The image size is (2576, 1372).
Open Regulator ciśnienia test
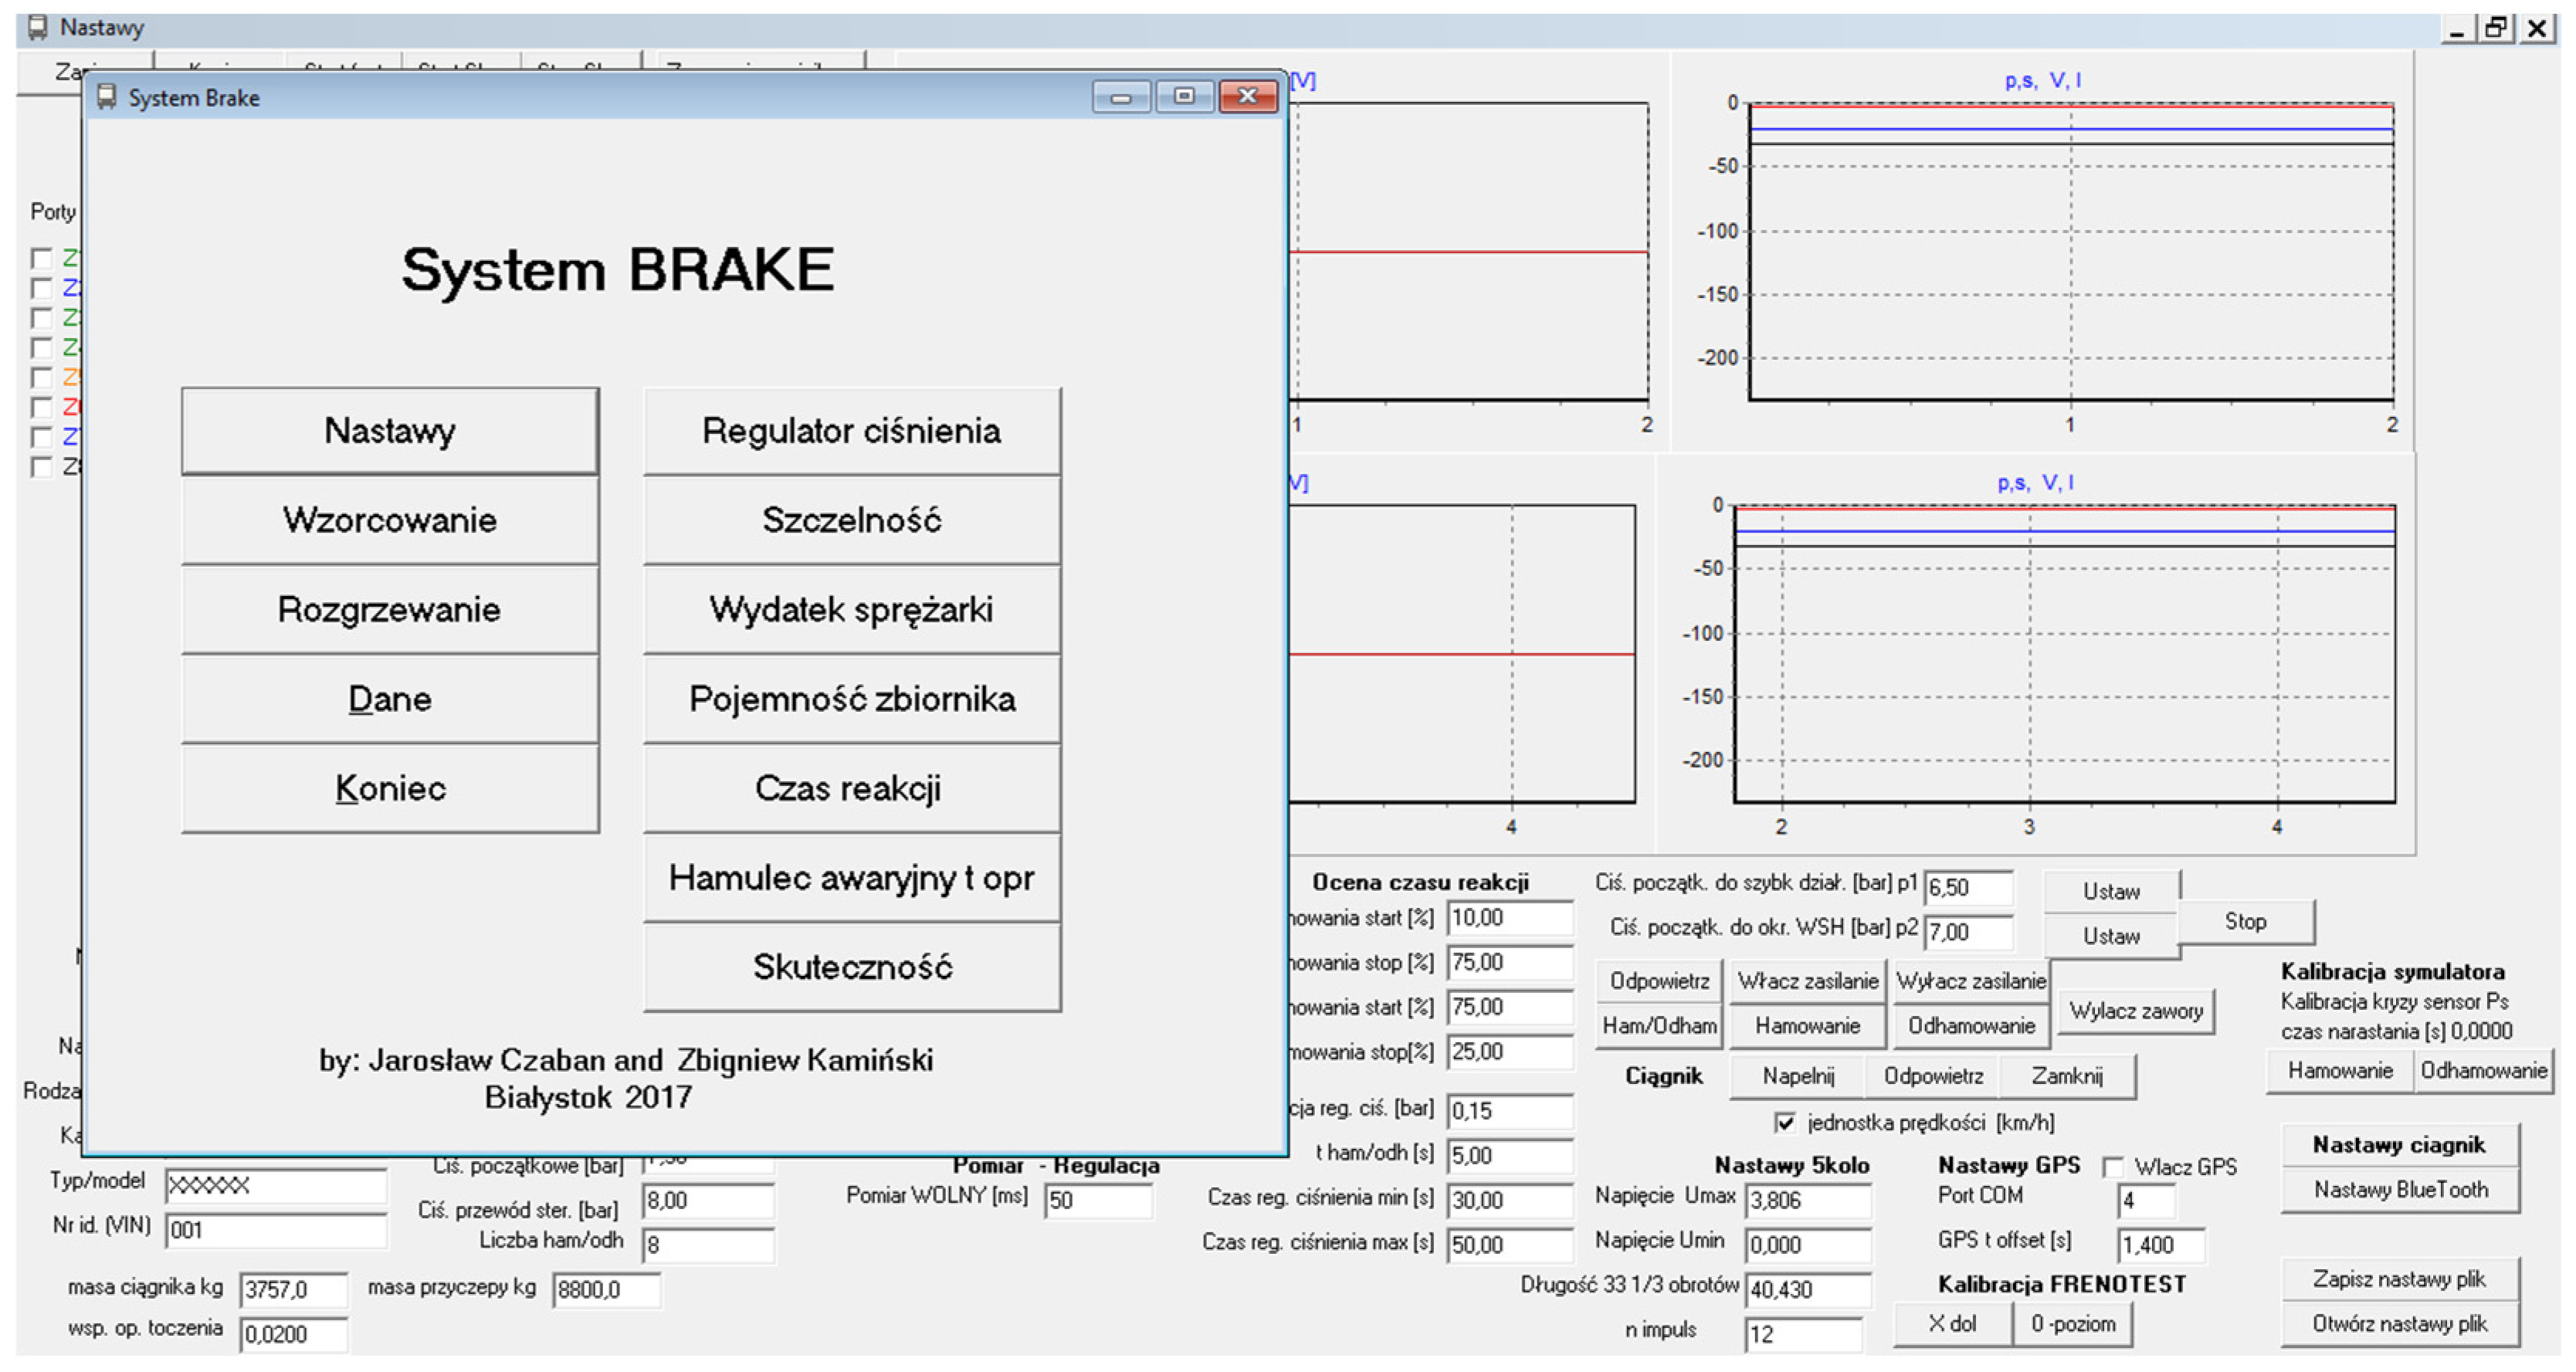point(851,431)
